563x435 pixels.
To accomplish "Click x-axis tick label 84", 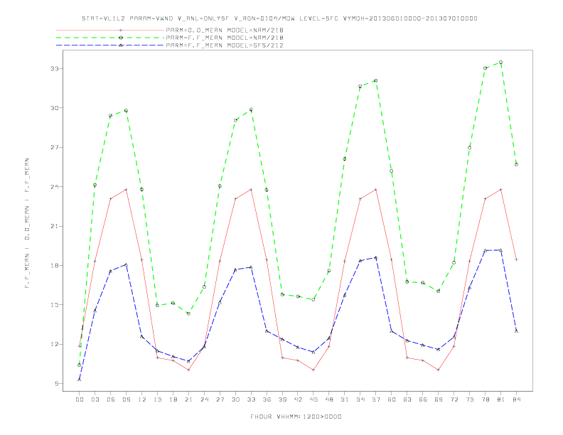I will click(x=516, y=399).
